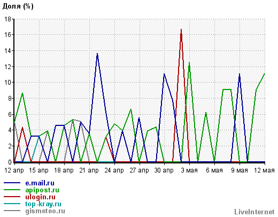Click the gray gismeteo.ru legend line

[12, 211]
